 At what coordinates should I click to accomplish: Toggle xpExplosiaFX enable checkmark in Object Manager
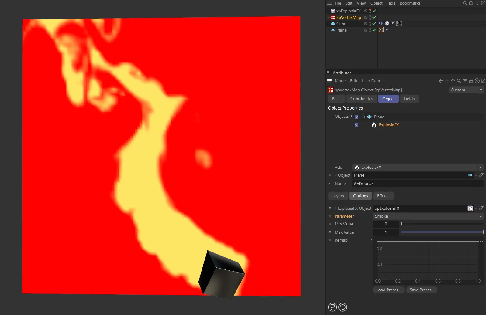(374, 11)
